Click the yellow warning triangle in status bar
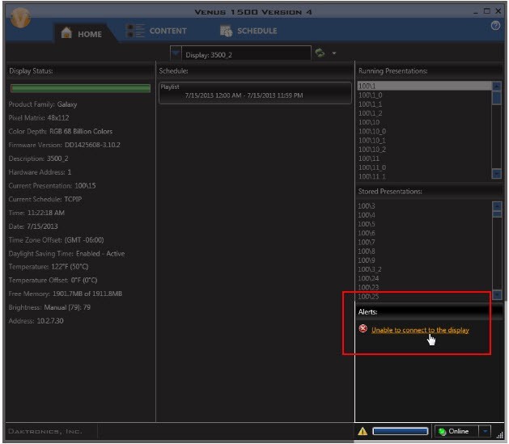Image resolution: width=509 pixels, height=444 pixels. [363, 432]
